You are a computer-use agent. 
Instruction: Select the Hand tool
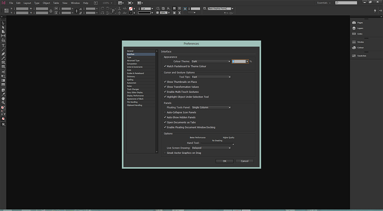coord(3,99)
